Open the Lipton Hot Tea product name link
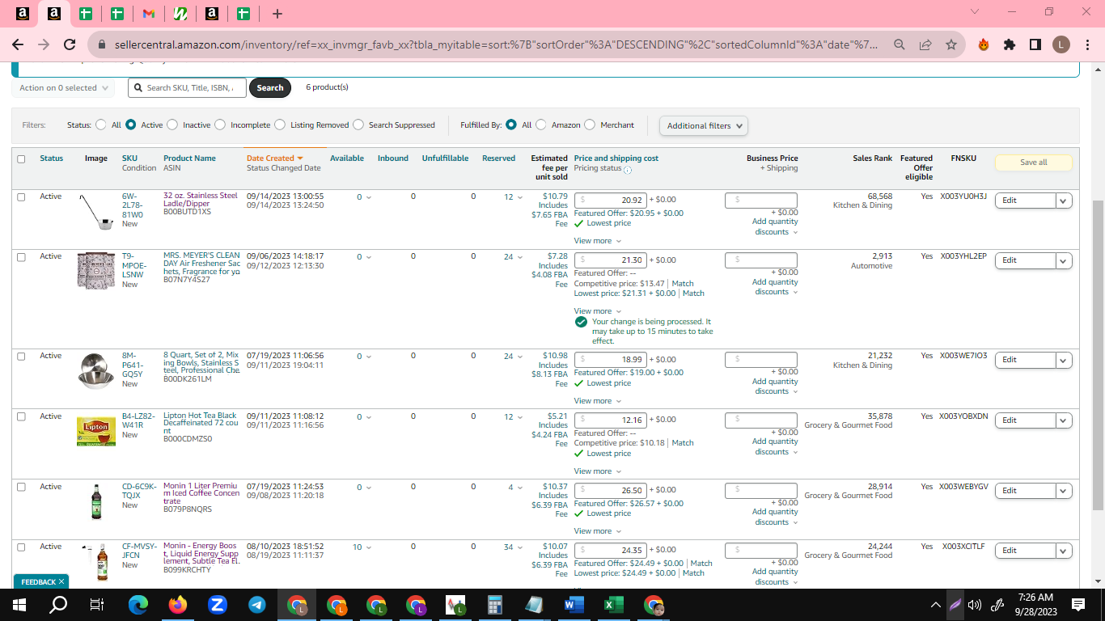The height and width of the screenshot is (621, 1105). [201, 425]
